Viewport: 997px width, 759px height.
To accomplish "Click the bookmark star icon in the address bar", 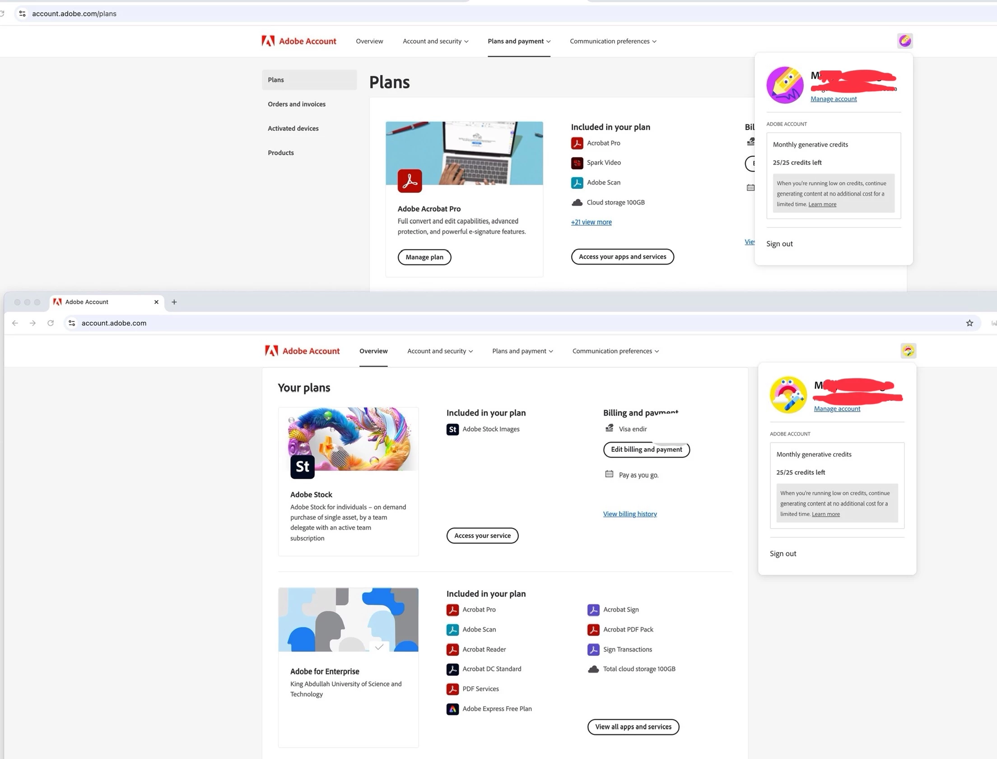I will pos(969,323).
